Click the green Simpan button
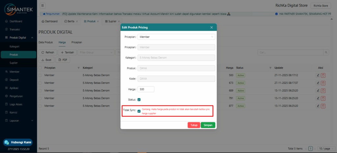 (x=208, y=125)
